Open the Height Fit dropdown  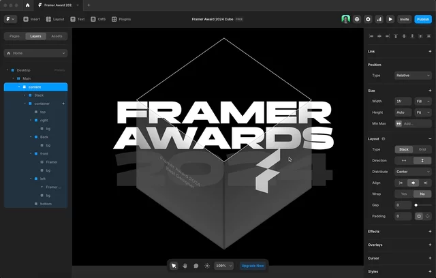[x=423, y=112]
